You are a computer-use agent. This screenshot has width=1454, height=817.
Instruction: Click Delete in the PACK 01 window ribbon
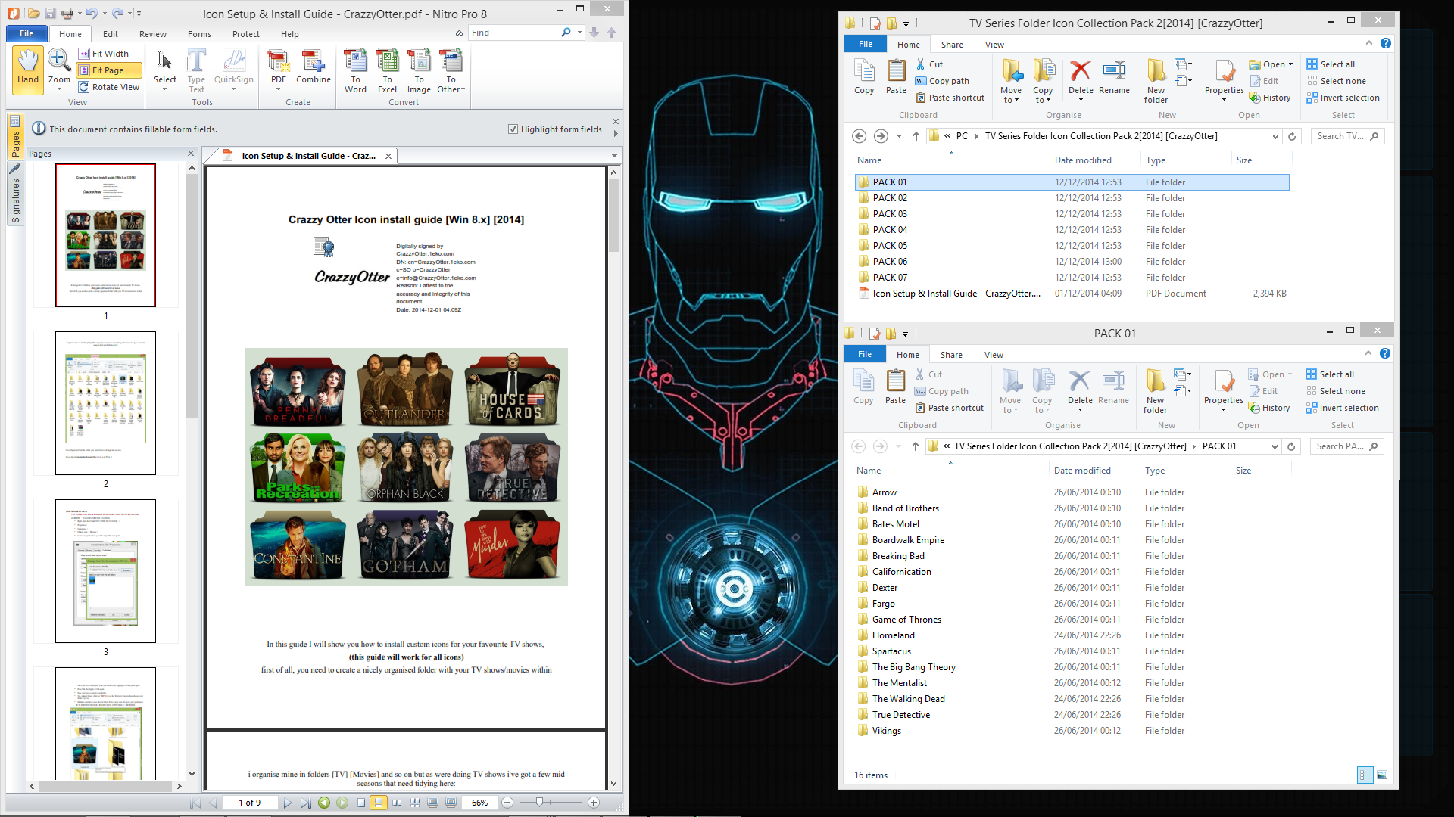coord(1080,387)
